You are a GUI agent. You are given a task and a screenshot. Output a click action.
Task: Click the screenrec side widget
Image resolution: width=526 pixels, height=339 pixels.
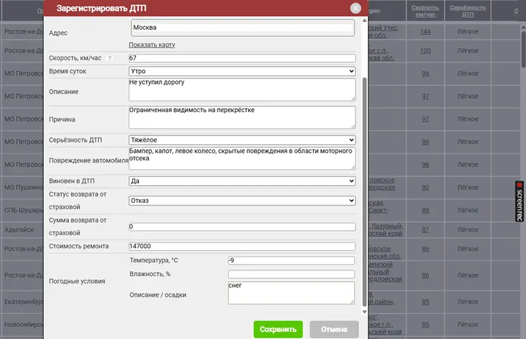(519, 201)
